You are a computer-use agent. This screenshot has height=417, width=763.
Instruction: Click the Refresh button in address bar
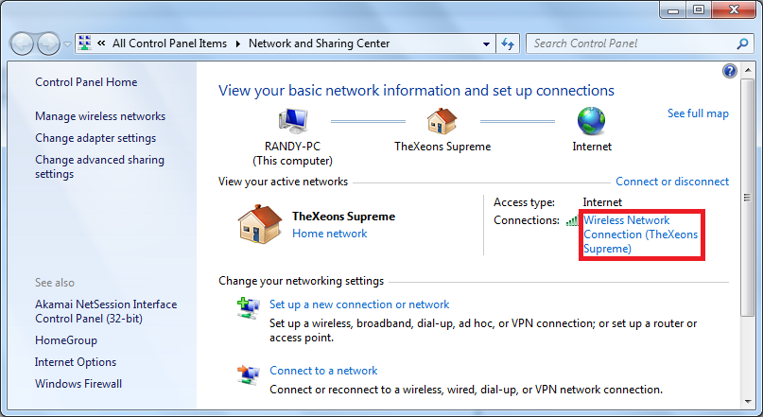pos(508,43)
